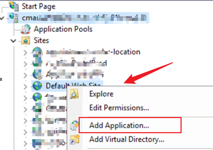
Task: Expand the Default Web Site node
Action: [26, 86]
